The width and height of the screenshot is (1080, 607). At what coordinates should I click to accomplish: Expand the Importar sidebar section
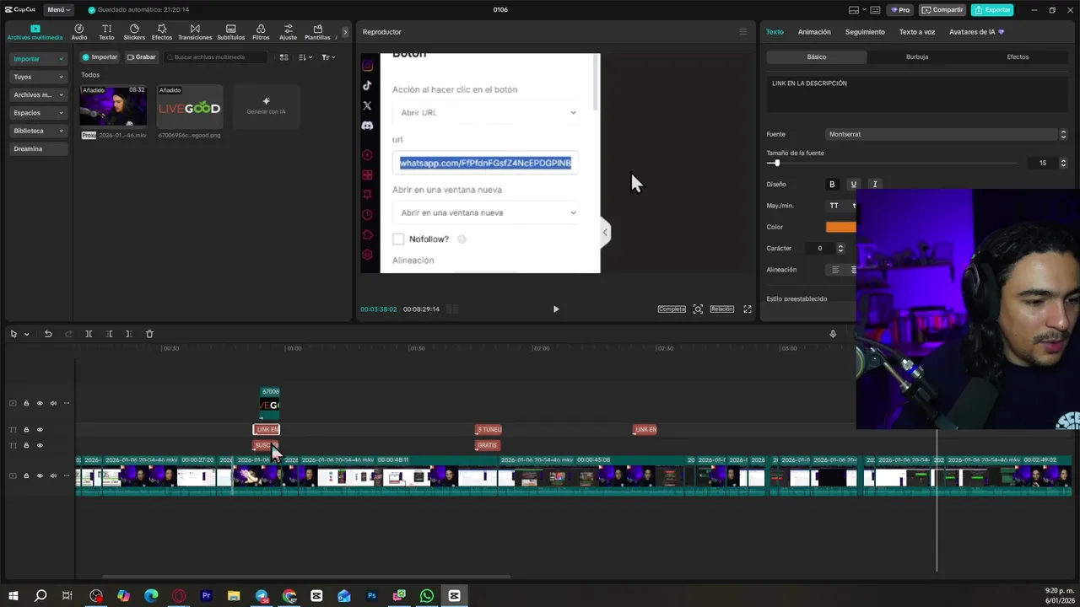[38, 59]
